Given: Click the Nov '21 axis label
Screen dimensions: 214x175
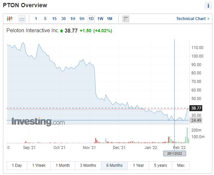Looking at the screenshot, I should click(89, 148).
